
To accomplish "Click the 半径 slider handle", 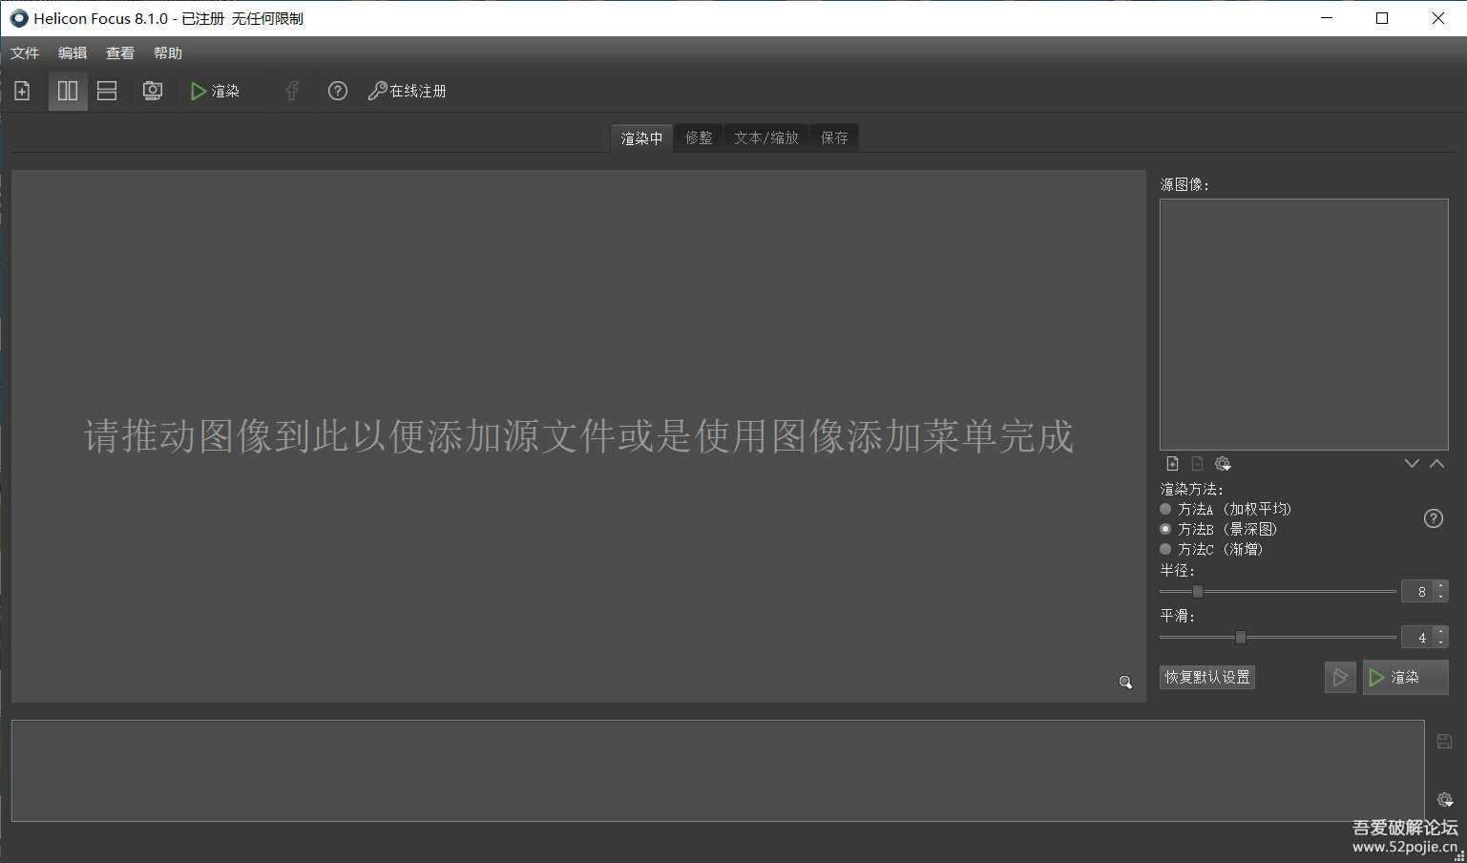I will tap(1198, 592).
